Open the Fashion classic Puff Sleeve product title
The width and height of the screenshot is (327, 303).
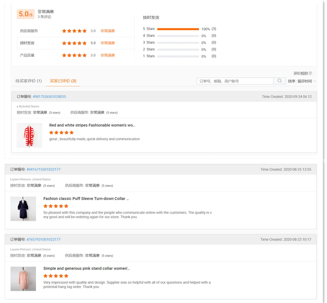pyautogui.click(x=86, y=199)
